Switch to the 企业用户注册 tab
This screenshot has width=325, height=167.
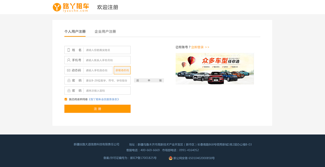click(x=105, y=31)
